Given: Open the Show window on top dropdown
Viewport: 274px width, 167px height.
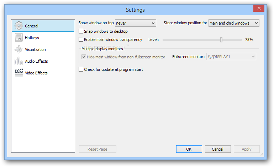Looking at the screenshot, I should (136, 23).
